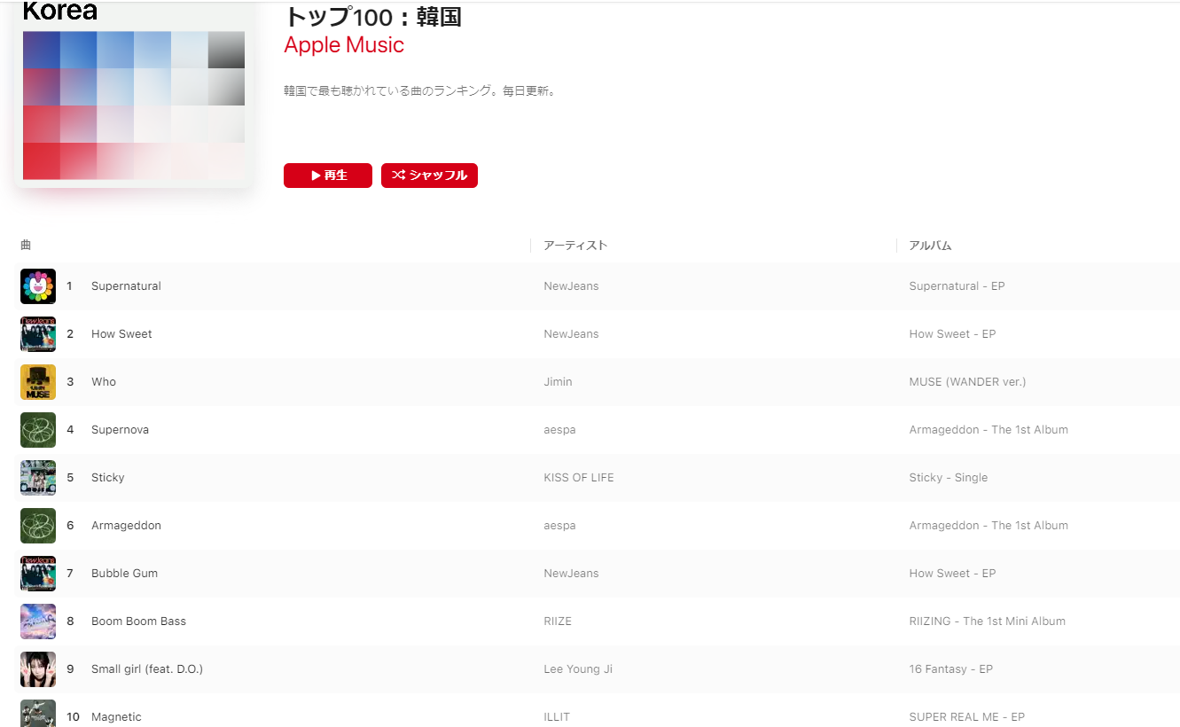The image size is (1180, 727).
Task: Open the Apple Music curator link
Action: (x=344, y=45)
